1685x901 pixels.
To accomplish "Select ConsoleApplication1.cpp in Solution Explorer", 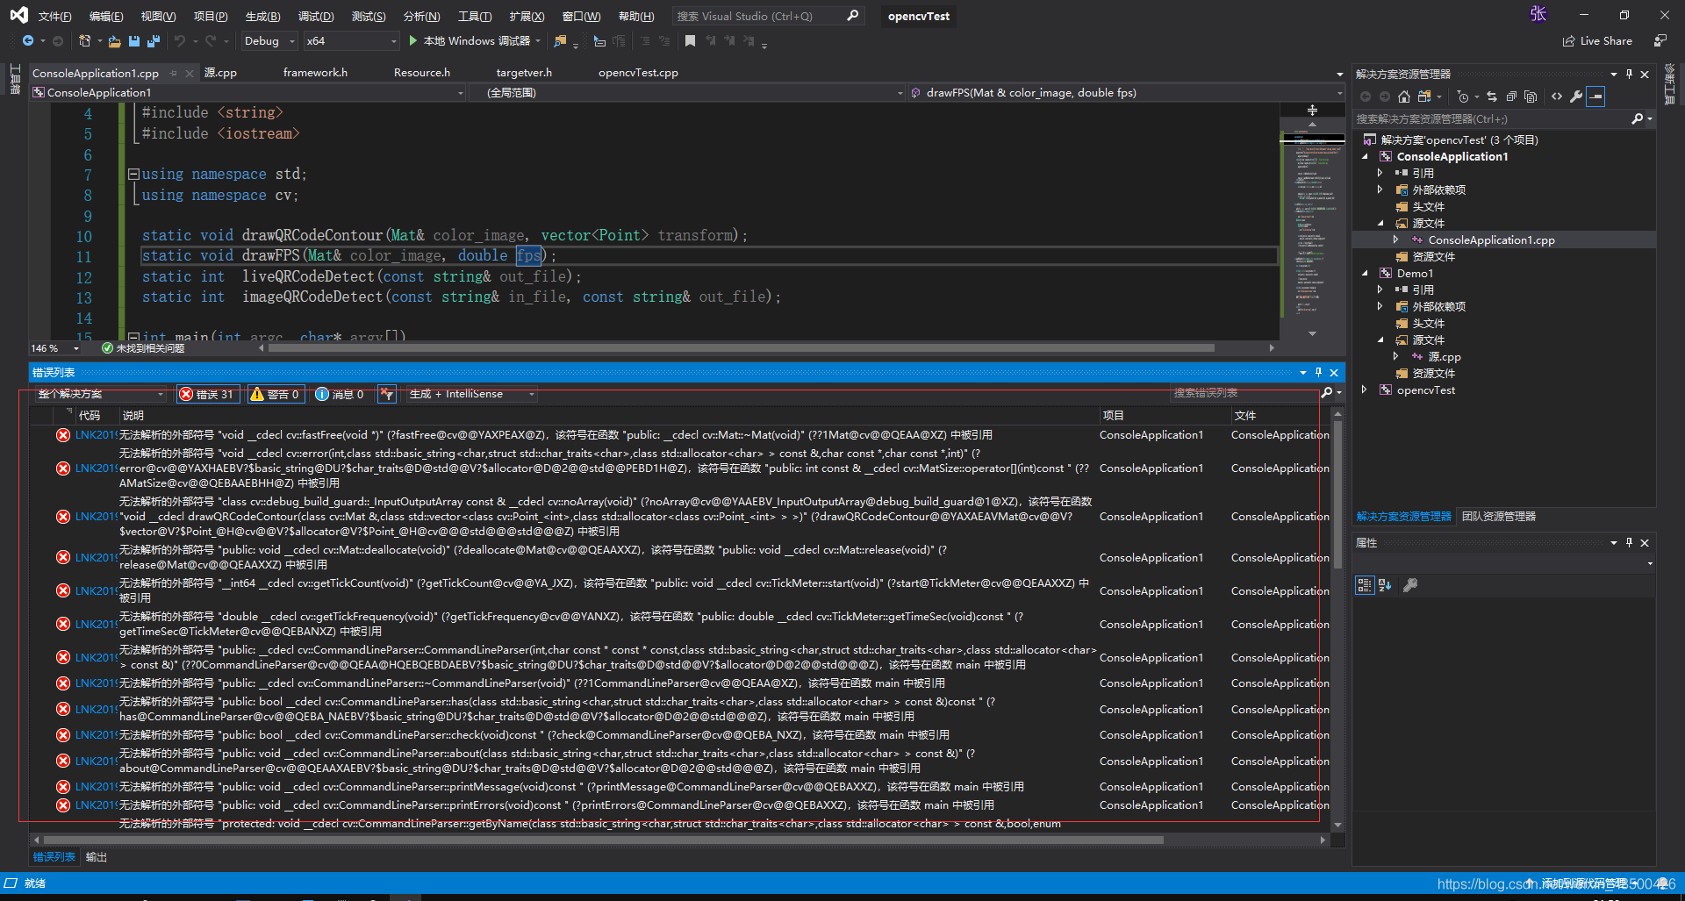I will coord(1491,240).
